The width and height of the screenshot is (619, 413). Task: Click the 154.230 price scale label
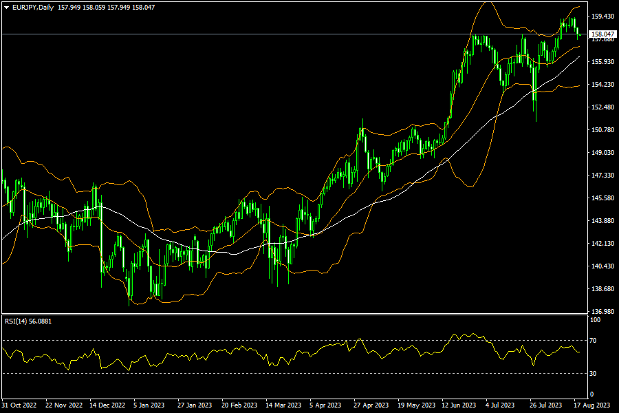tap(602, 84)
